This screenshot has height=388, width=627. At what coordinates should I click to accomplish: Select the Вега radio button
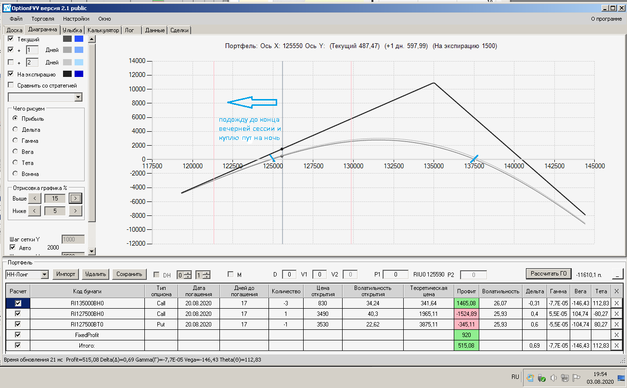(x=15, y=151)
